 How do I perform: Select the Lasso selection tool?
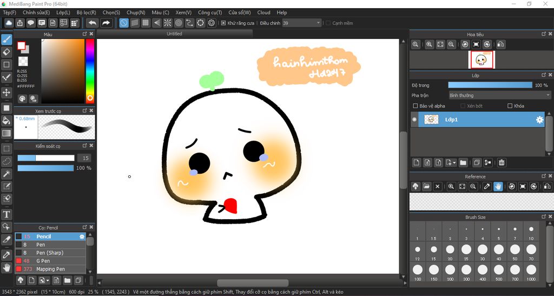(x=6, y=161)
